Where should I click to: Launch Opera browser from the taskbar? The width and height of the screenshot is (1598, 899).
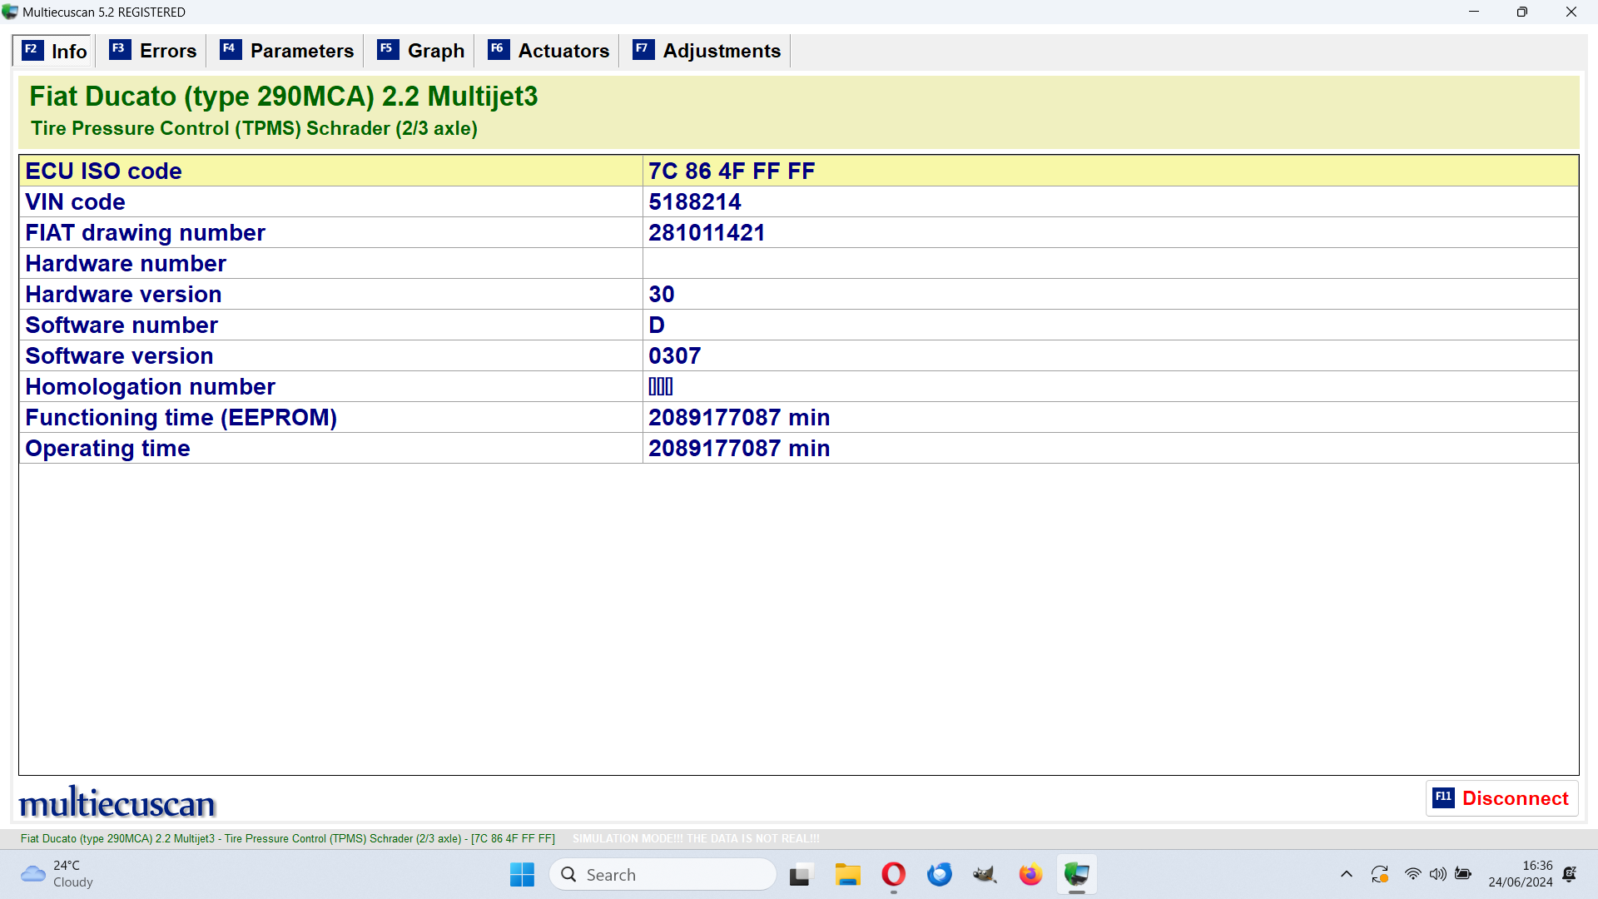coord(893,875)
